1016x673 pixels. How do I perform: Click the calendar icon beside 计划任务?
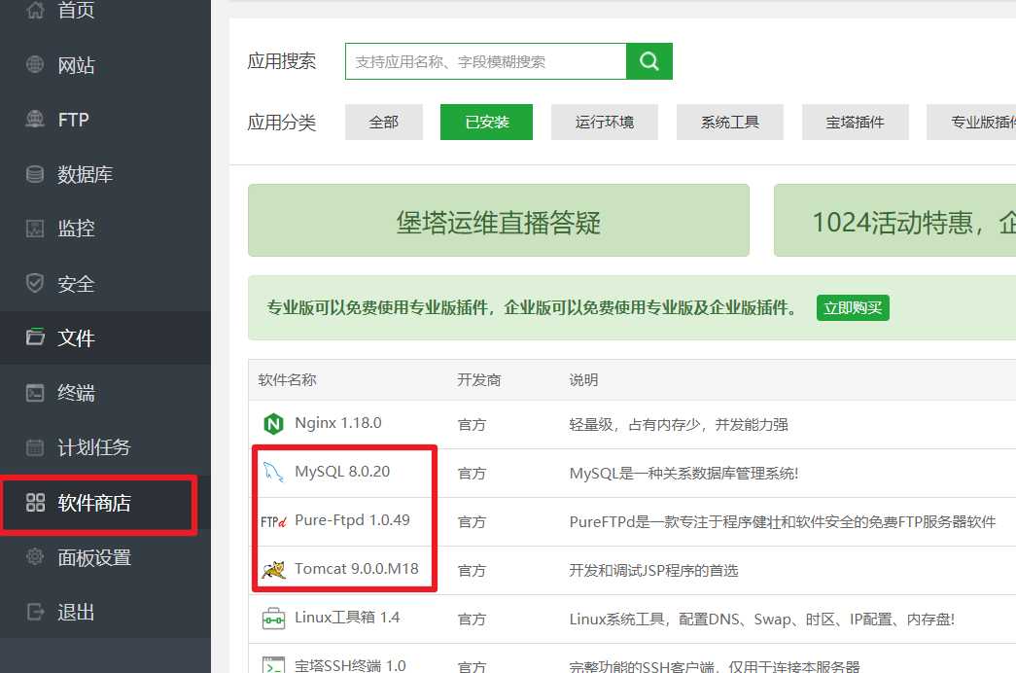[x=35, y=447]
